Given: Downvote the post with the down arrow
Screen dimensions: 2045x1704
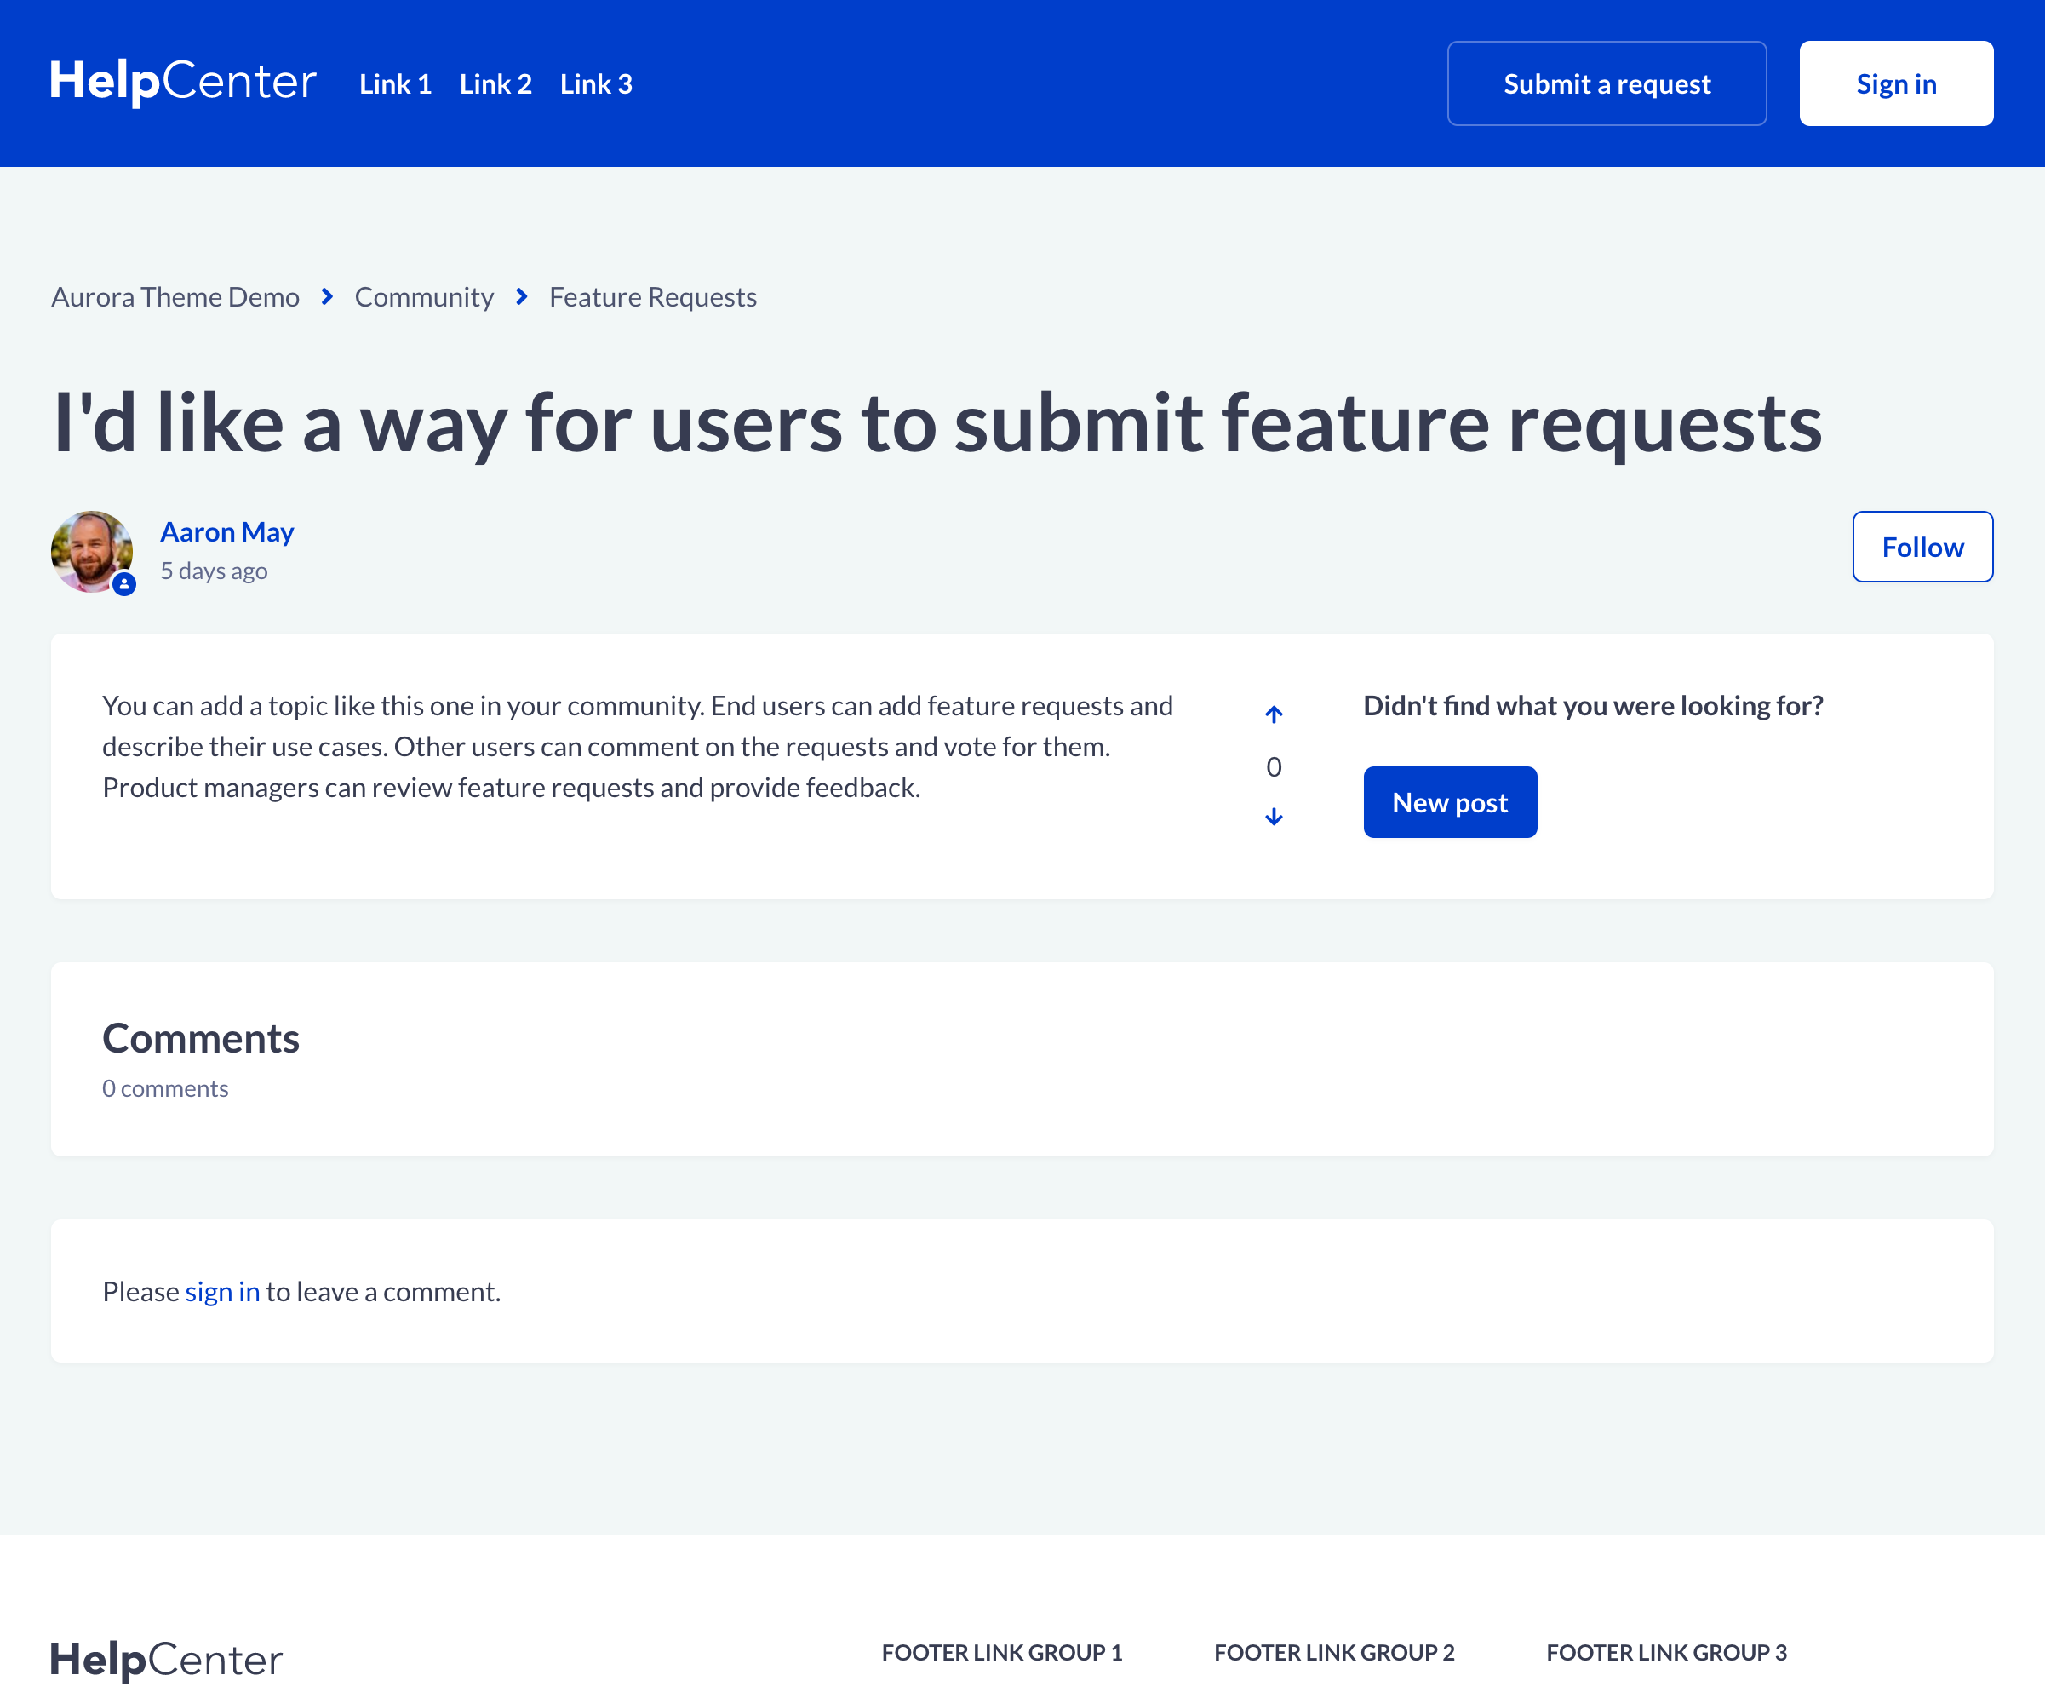Looking at the screenshot, I should coord(1273,817).
